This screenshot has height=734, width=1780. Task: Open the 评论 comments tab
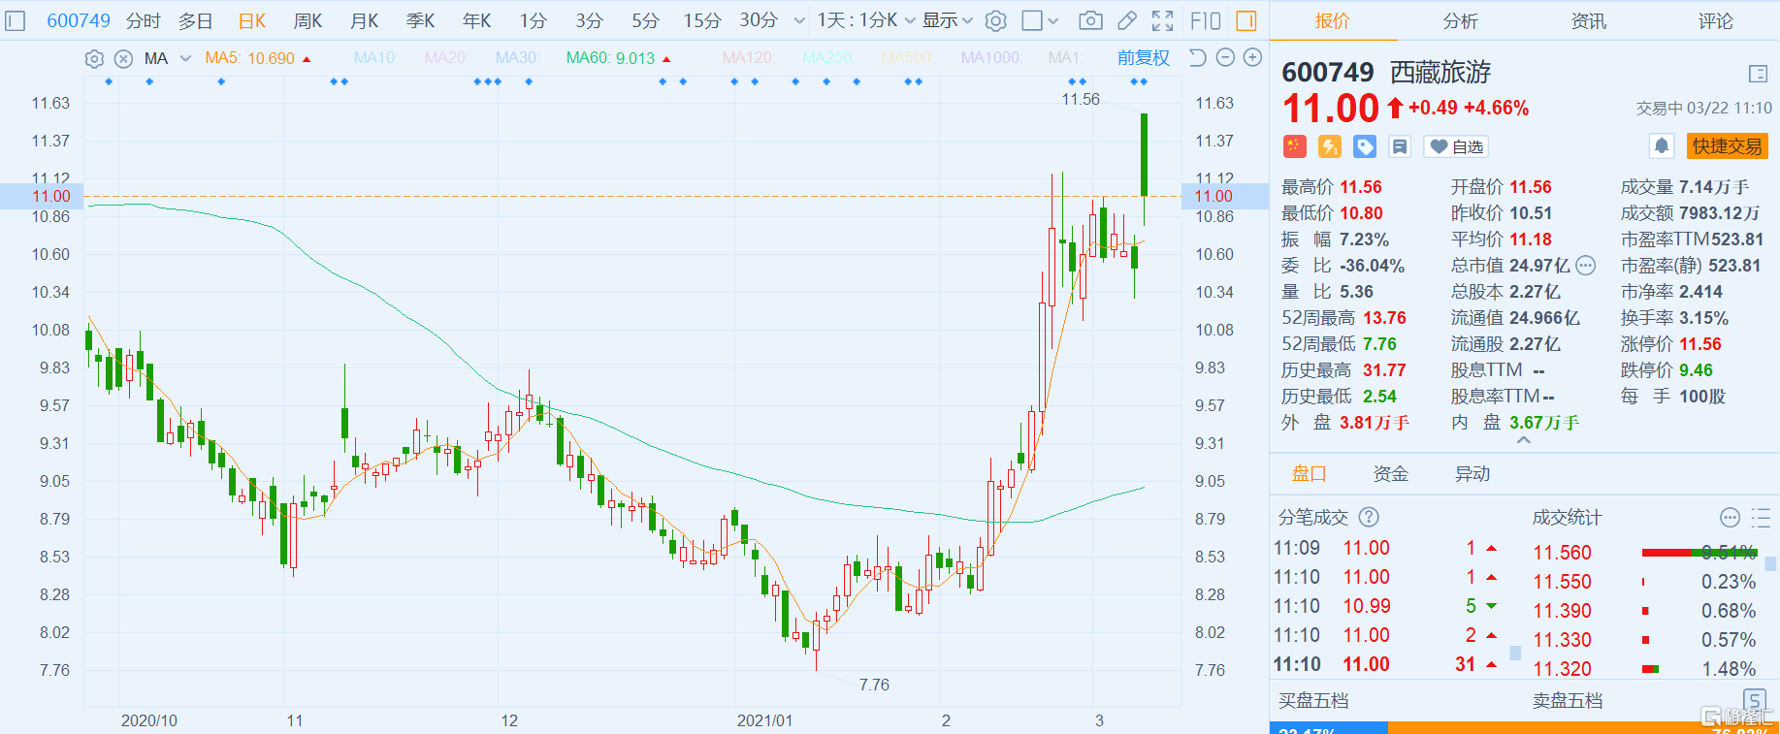[x=1715, y=20]
